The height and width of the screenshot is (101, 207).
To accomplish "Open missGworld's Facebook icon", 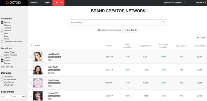I will click(51, 60).
